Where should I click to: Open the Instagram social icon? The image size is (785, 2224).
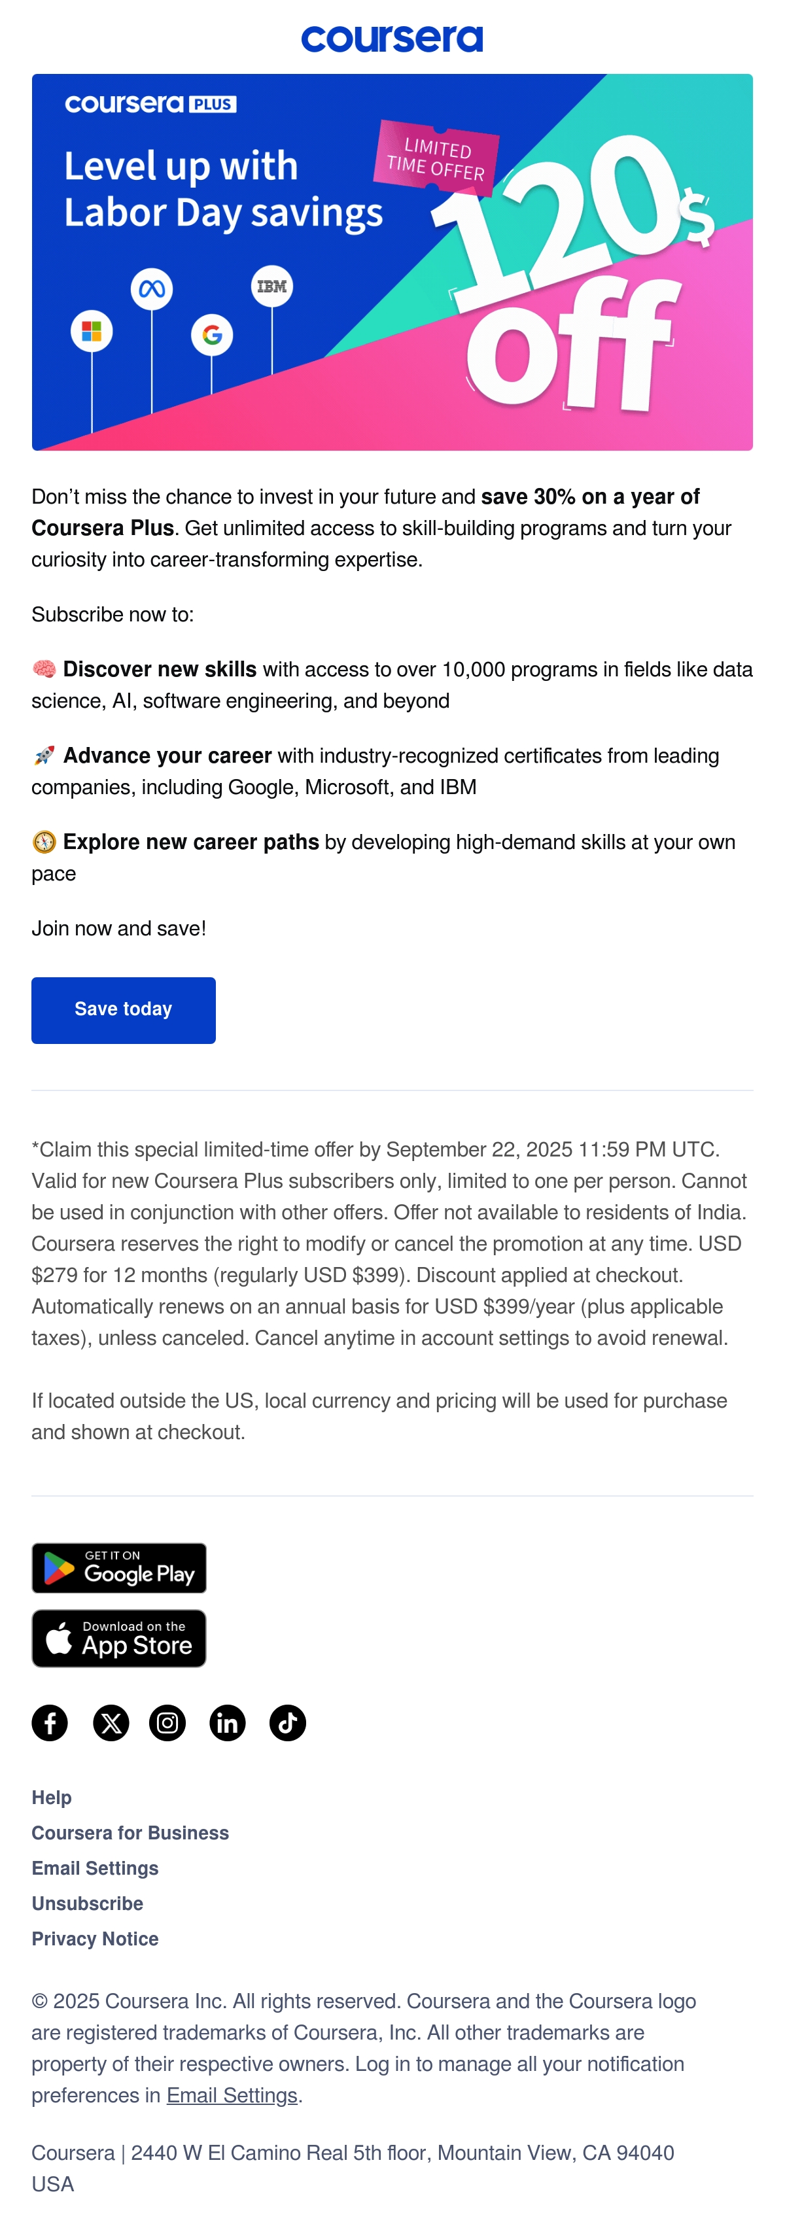(167, 1723)
